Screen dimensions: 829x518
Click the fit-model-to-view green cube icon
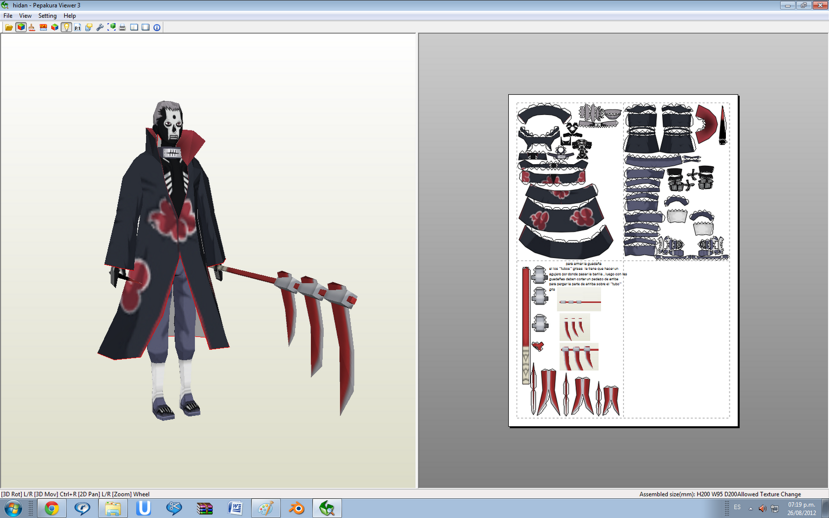[111, 27]
